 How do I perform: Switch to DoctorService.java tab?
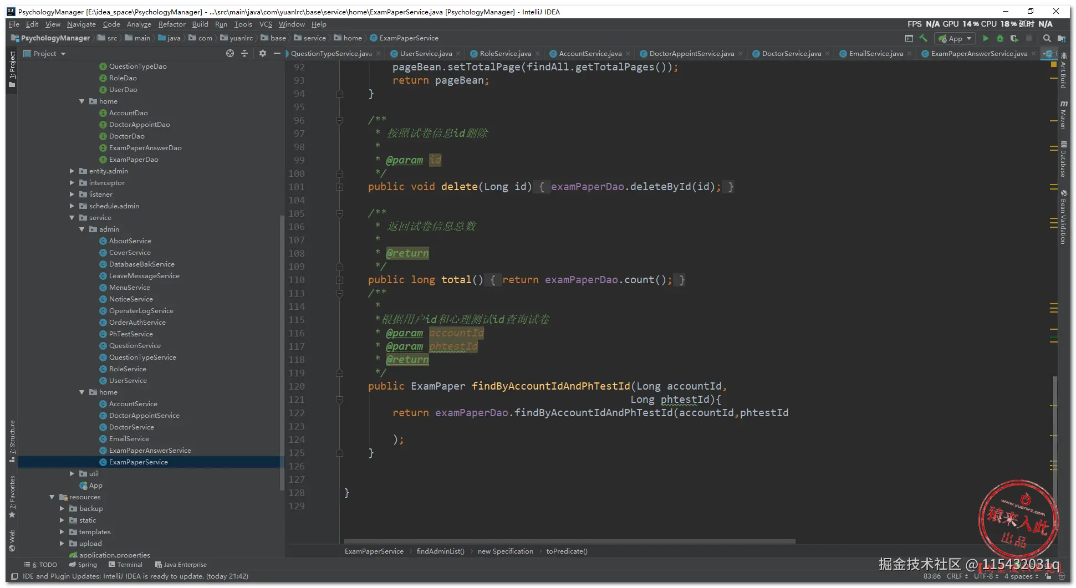(791, 54)
